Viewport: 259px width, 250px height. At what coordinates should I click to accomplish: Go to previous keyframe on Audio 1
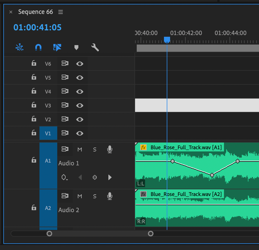79,177
